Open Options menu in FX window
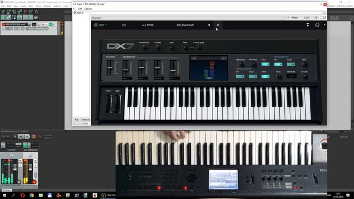 [88, 9]
